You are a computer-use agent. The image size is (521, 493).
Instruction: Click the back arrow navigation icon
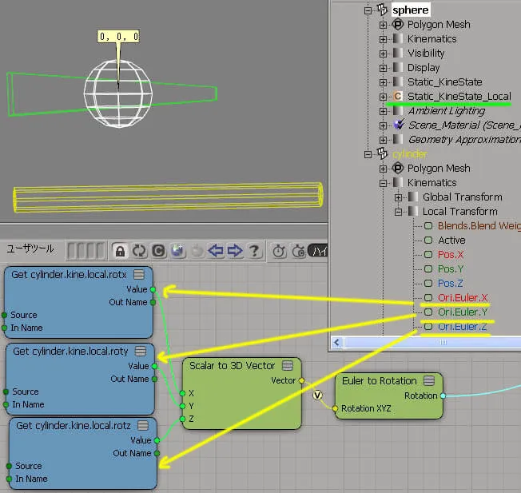216,251
